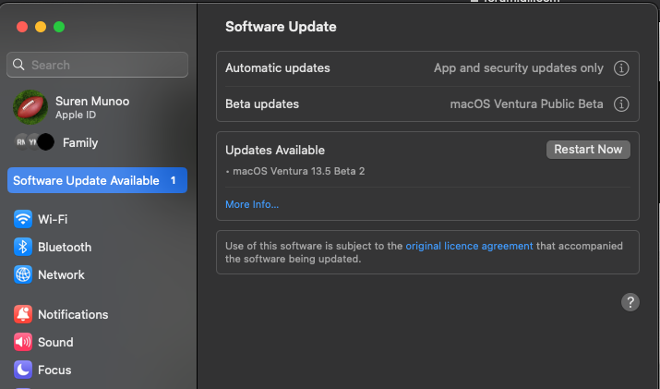Click App and security updates only value
660x389 pixels.
tap(519, 67)
